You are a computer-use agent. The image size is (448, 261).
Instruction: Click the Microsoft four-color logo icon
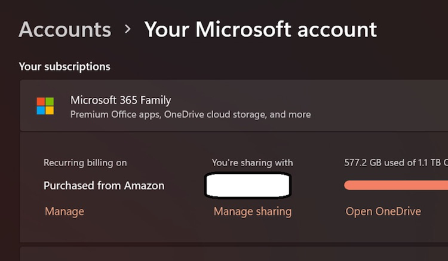click(45, 106)
